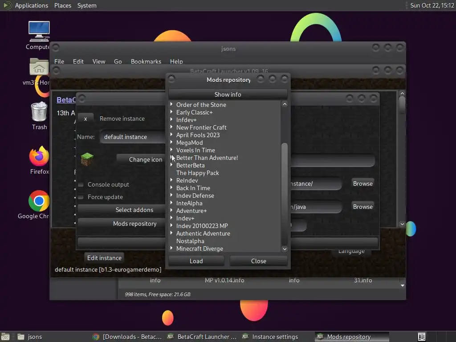Toggle the Force update checkbox
This screenshot has width=456, height=342.
81,197
